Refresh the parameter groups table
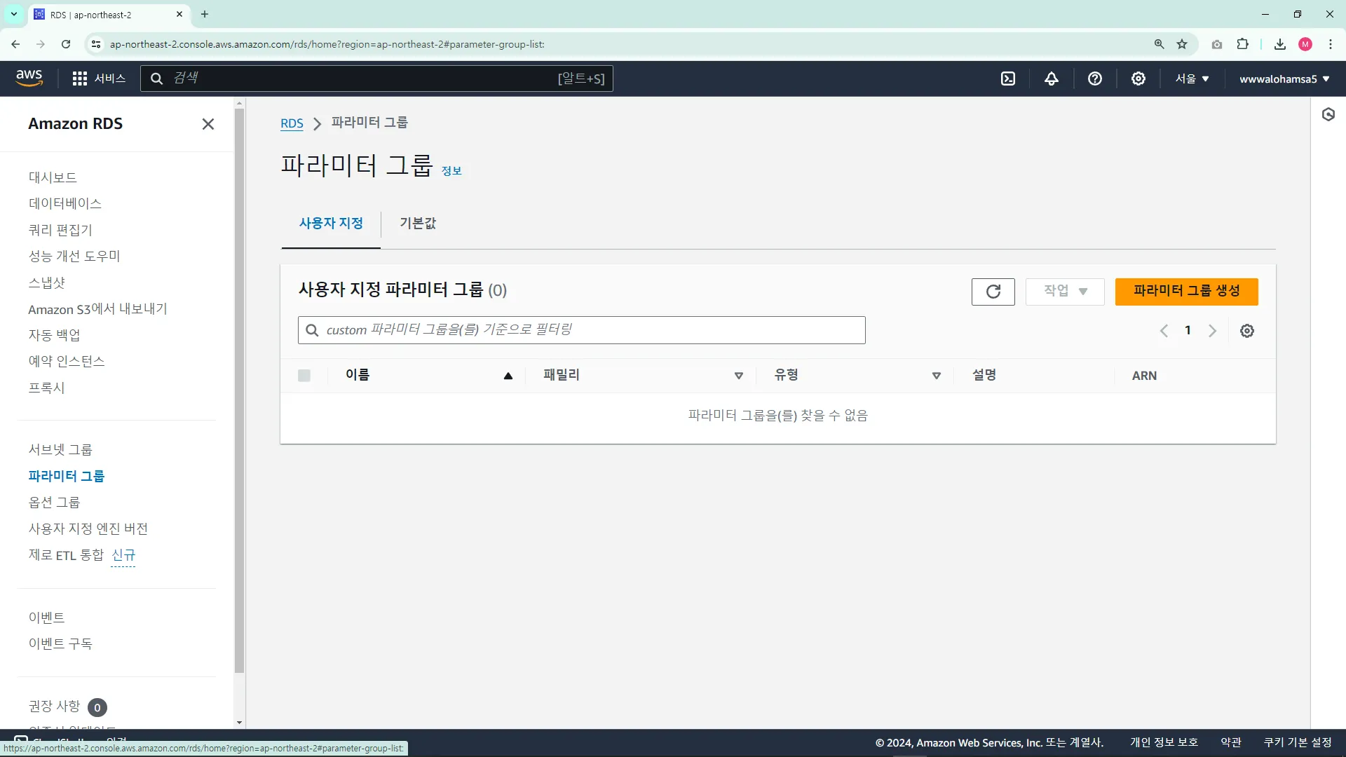The height and width of the screenshot is (757, 1346). [993, 292]
